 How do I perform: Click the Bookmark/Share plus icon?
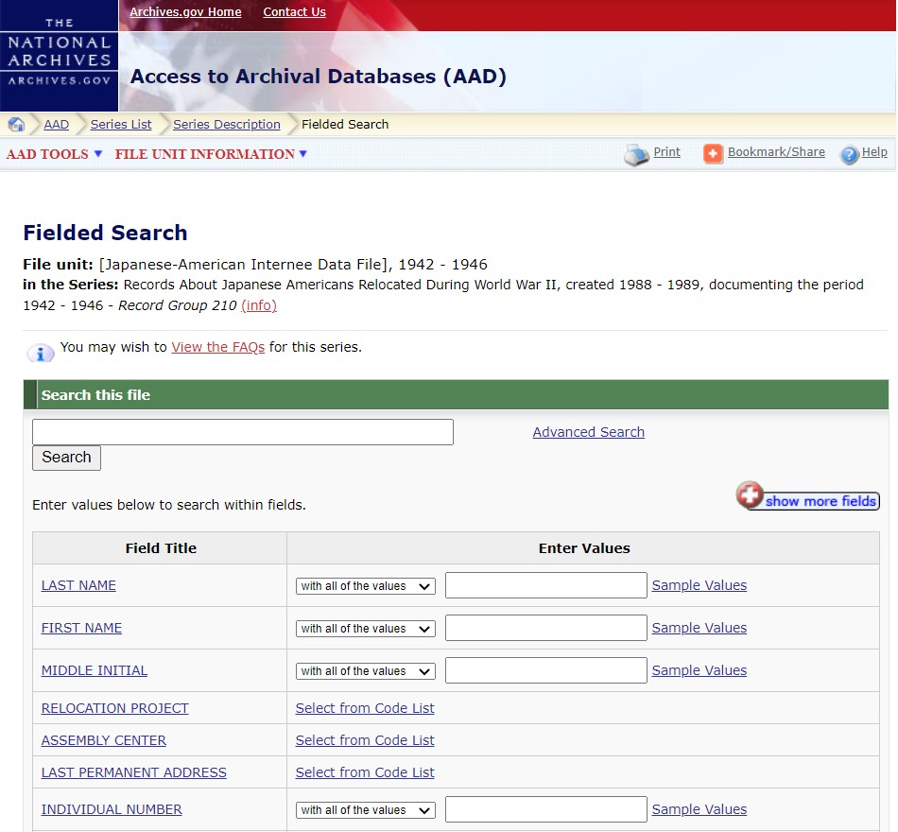(x=713, y=153)
